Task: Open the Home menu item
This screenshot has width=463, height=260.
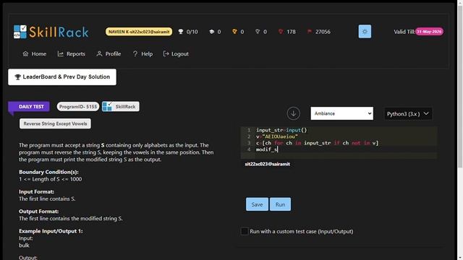Action: pos(35,54)
